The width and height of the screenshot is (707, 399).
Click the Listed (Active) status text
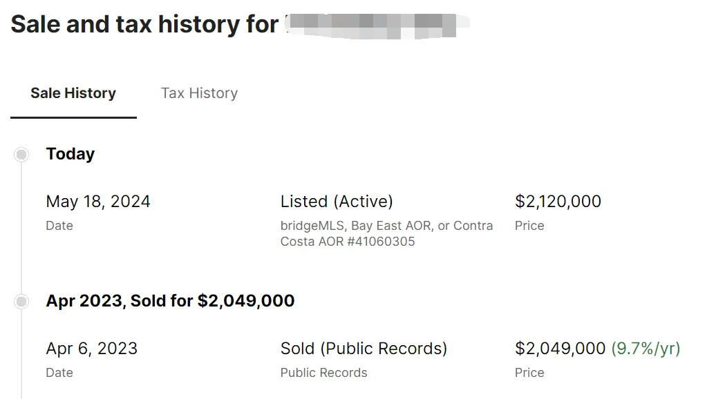(x=337, y=202)
